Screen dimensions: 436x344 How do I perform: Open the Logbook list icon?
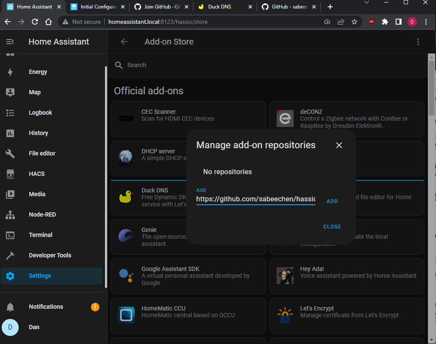point(10,113)
